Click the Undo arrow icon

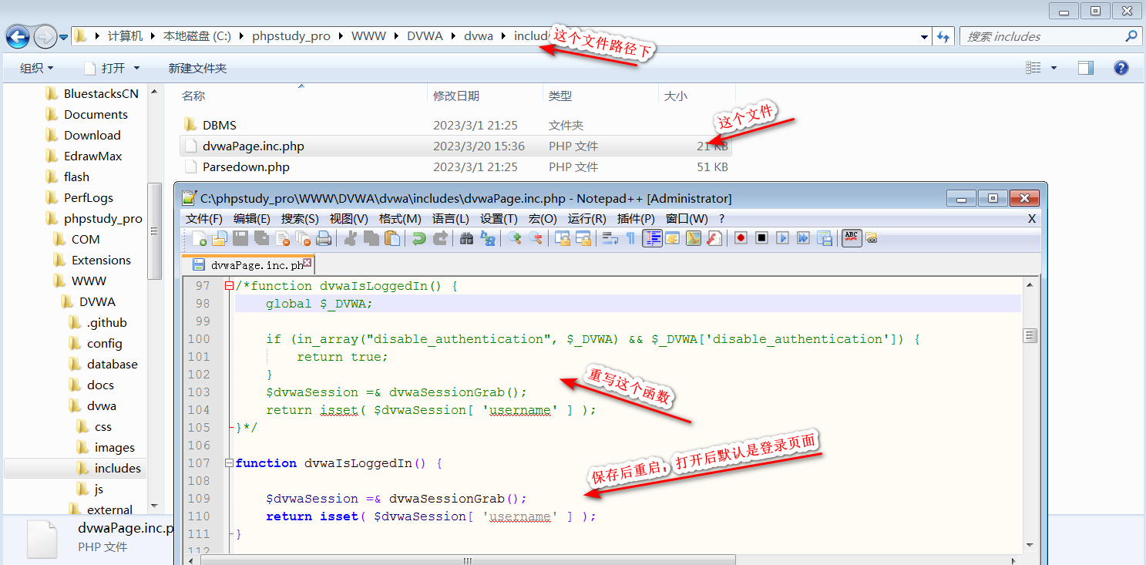click(418, 238)
